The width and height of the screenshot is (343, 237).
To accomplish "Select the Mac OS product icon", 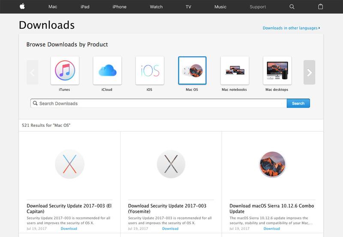I will point(192,71).
